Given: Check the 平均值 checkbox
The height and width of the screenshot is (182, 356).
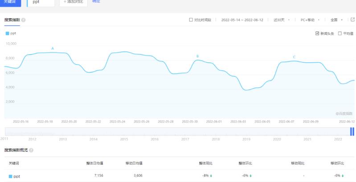Looking at the screenshot, I should 340,33.
